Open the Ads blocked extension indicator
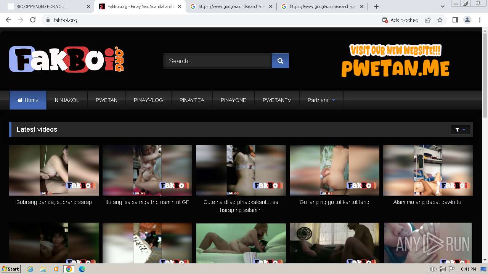Viewport: 488px width, 274px height. click(x=400, y=20)
